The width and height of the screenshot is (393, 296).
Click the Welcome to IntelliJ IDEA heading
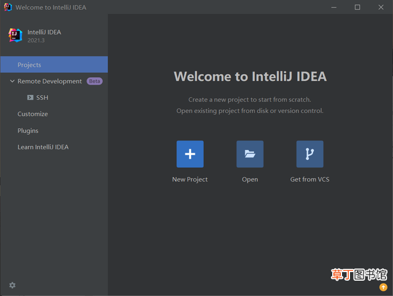point(250,77)
